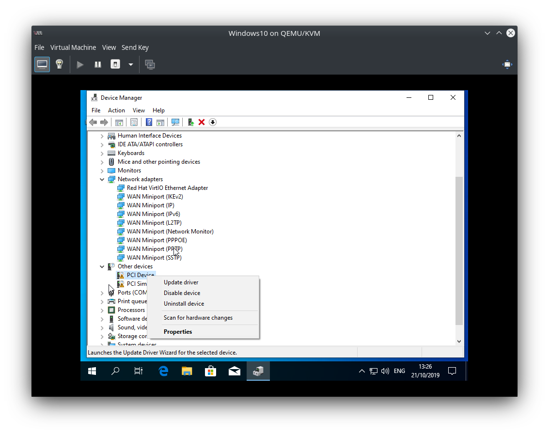Viewport: 549px width, 434px height.
Task: Expand Mice and other pointing devices
Action: [x=102, y=162]
